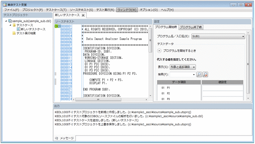This screenshot has width=255, height=144.
Task: Open the ソーステキスト(S) menu
Action: pyautogui.click(x=81, y=10)
